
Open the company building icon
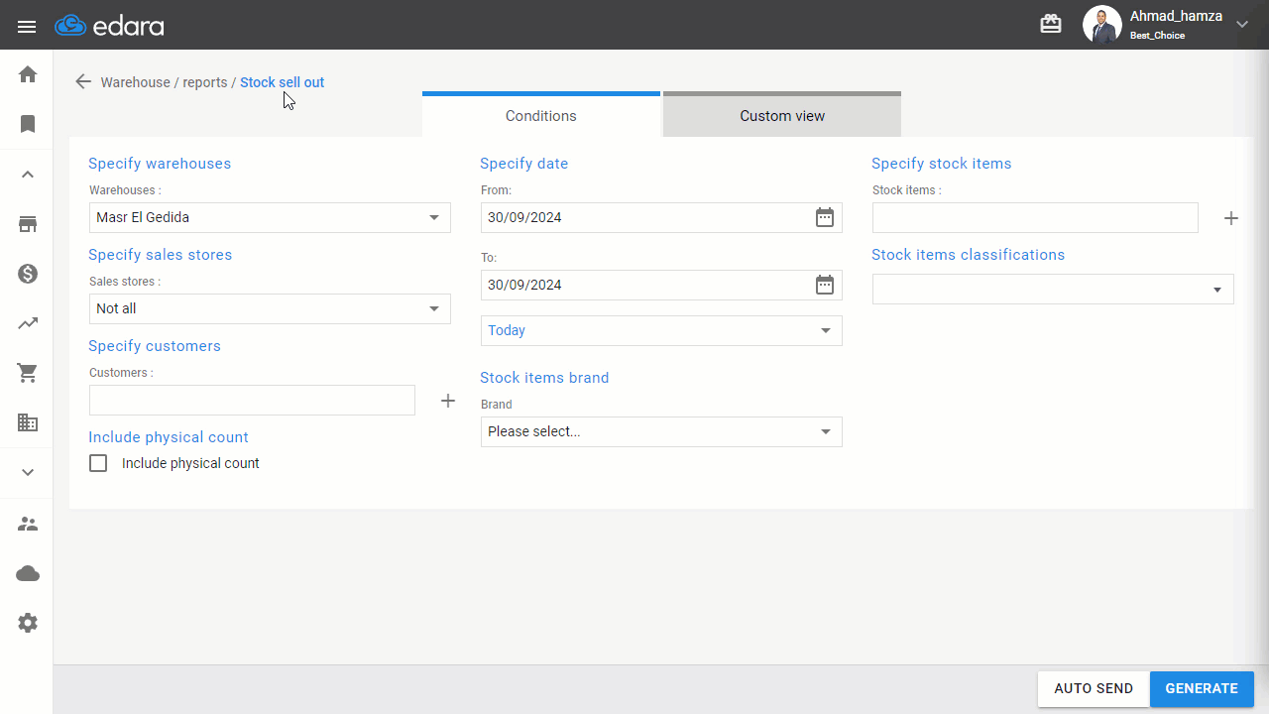point(28,422)
